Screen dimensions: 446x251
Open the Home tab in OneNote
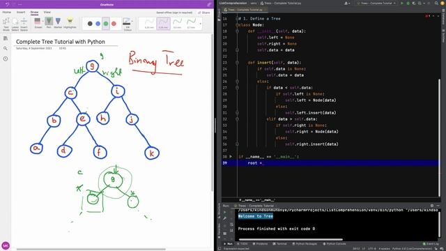pos(6,13)
